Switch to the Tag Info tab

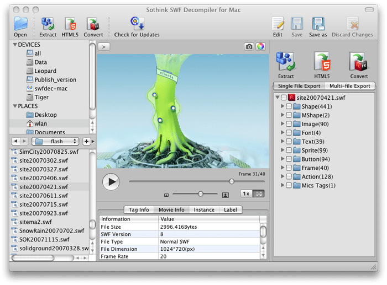click(x=139, y=209)
